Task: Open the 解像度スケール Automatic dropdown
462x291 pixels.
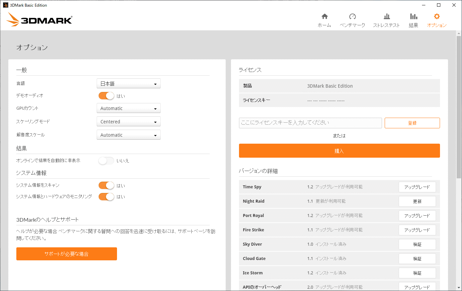Action: pos(129,135)
